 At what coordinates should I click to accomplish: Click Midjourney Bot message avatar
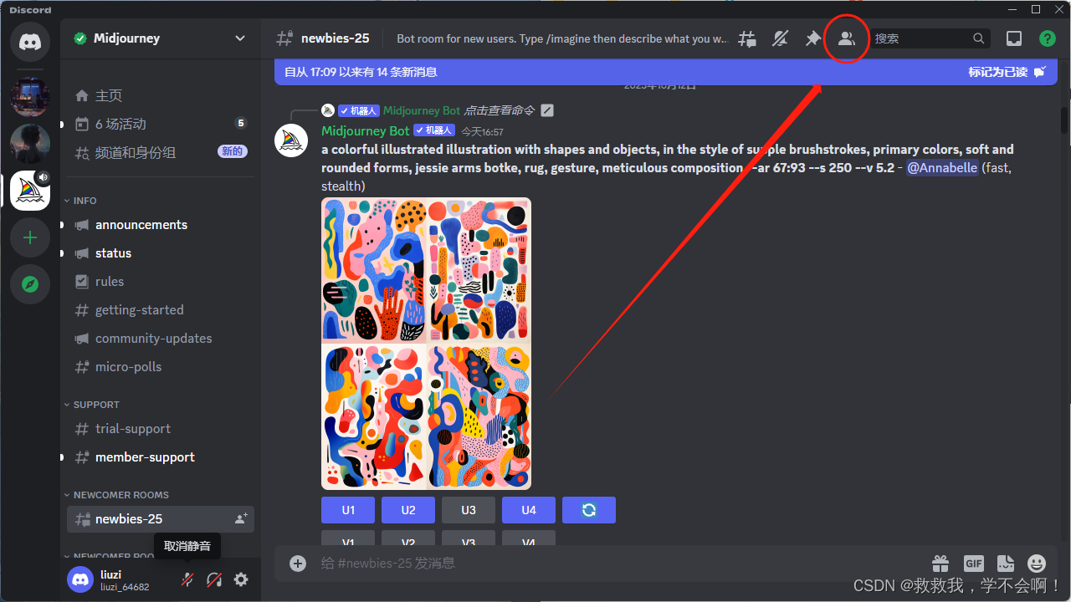pyautogui.click(x=291, y=140)
